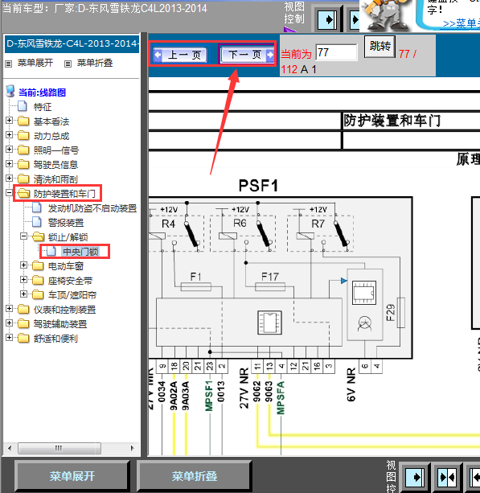Select the 中央门锁 tree item
480x493 pixels.
click(x=80, y=252)
